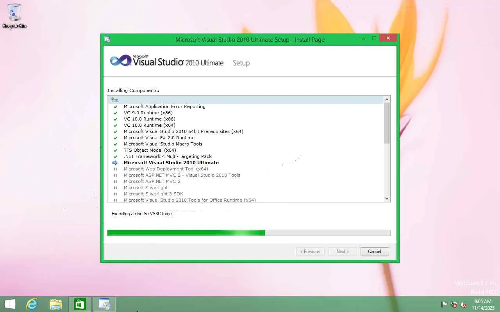Select TFS Object Model (x64) entry
Screen dimensions: 500x312
coord(150,150)
